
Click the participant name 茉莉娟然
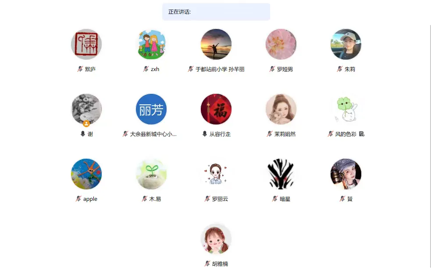coord(285,134)
